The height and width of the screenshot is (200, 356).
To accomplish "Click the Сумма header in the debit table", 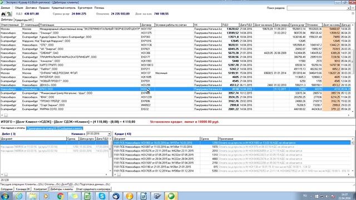I will click(72, 138).
